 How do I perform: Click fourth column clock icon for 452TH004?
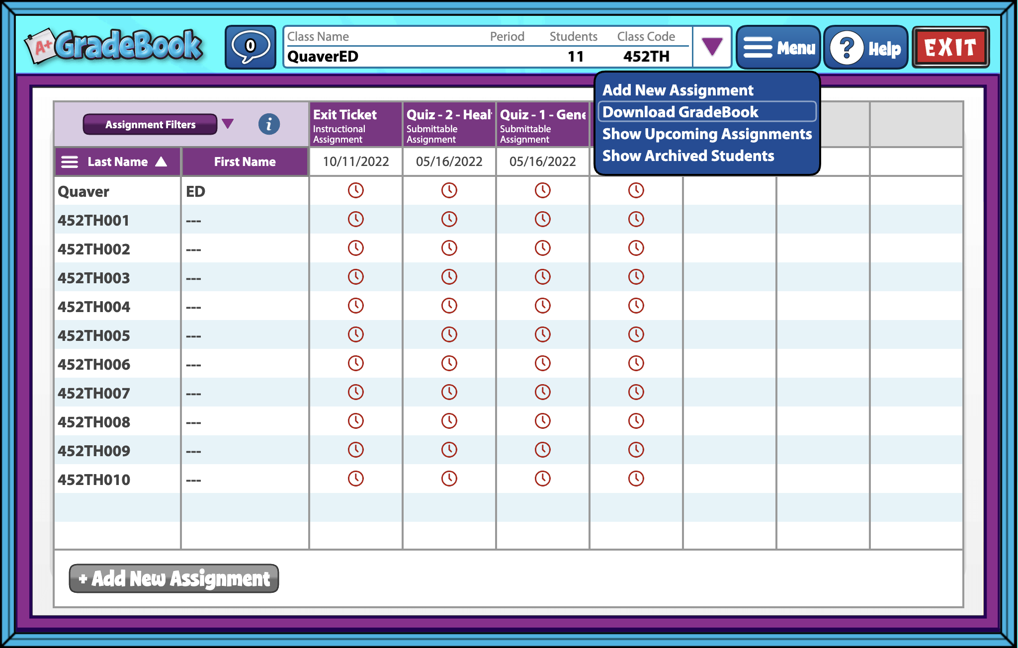click(x=636, y=306)
